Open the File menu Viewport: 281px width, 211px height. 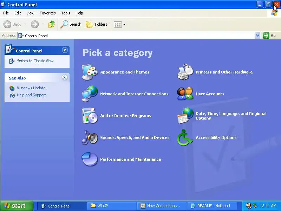[6, 13]
